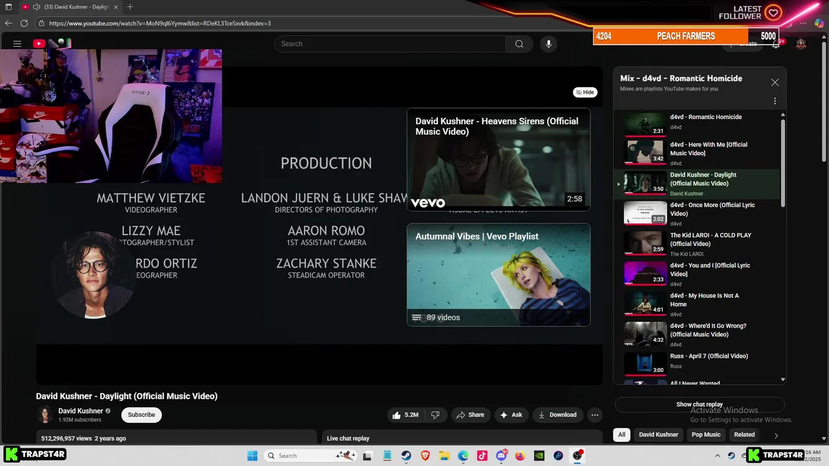Screen dimensions: 829x466
Task: Expand more filter chips with right chevron
Action: click(776, 436)
